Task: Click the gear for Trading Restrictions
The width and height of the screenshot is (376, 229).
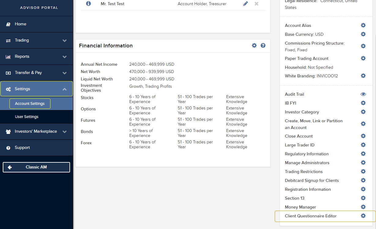Action: 363,172
